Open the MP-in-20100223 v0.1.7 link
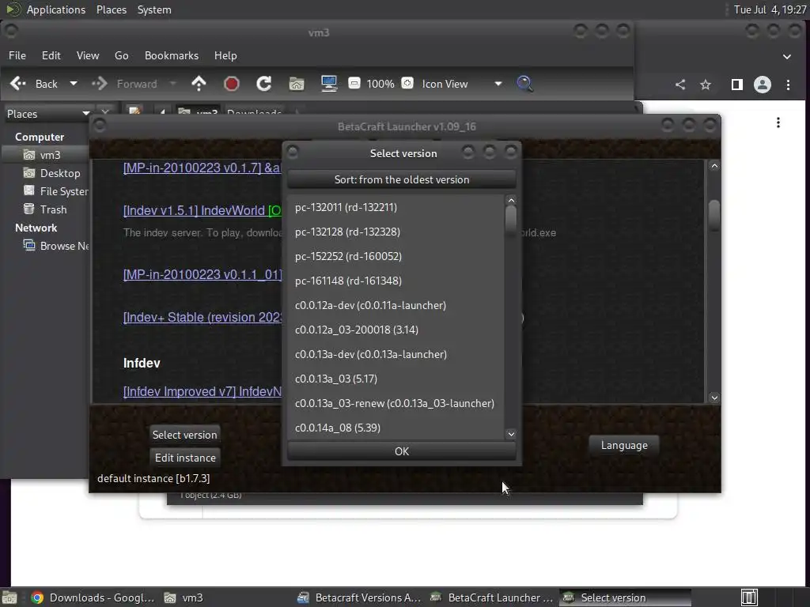The width and height of the screenshot is (810, 607). coord(202,168)
